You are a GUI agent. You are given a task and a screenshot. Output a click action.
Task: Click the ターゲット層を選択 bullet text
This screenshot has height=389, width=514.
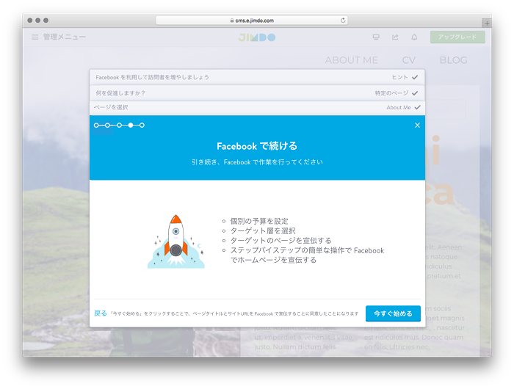[x=263, y=231]
